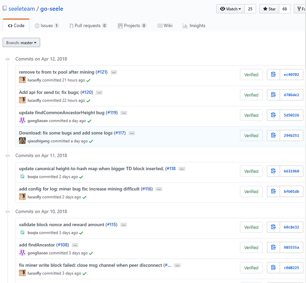
Task: View the 25 watchers count
Action: pyautogui.click(x=250, y=9)
